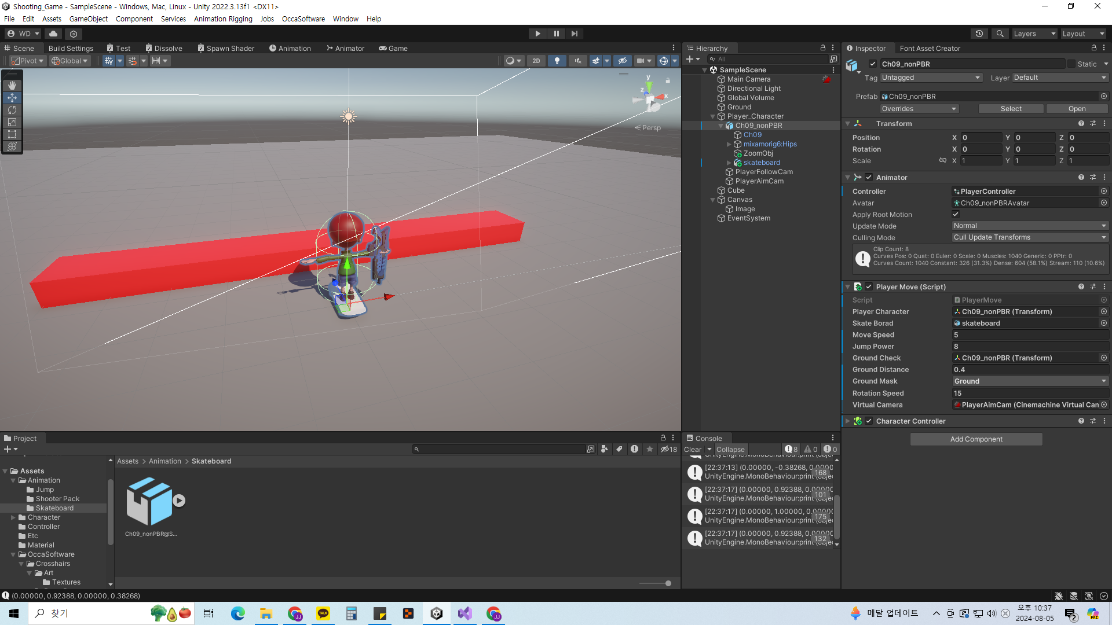This screenshot has height=625, width=1112.
Task: Select the Hand tool in Scene view
Action: [12, 85]
